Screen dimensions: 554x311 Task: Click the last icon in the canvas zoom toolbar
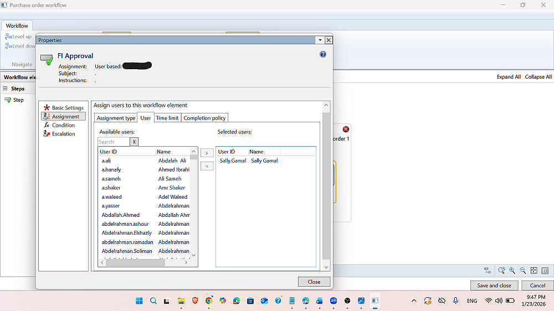(x=545, y=271)
